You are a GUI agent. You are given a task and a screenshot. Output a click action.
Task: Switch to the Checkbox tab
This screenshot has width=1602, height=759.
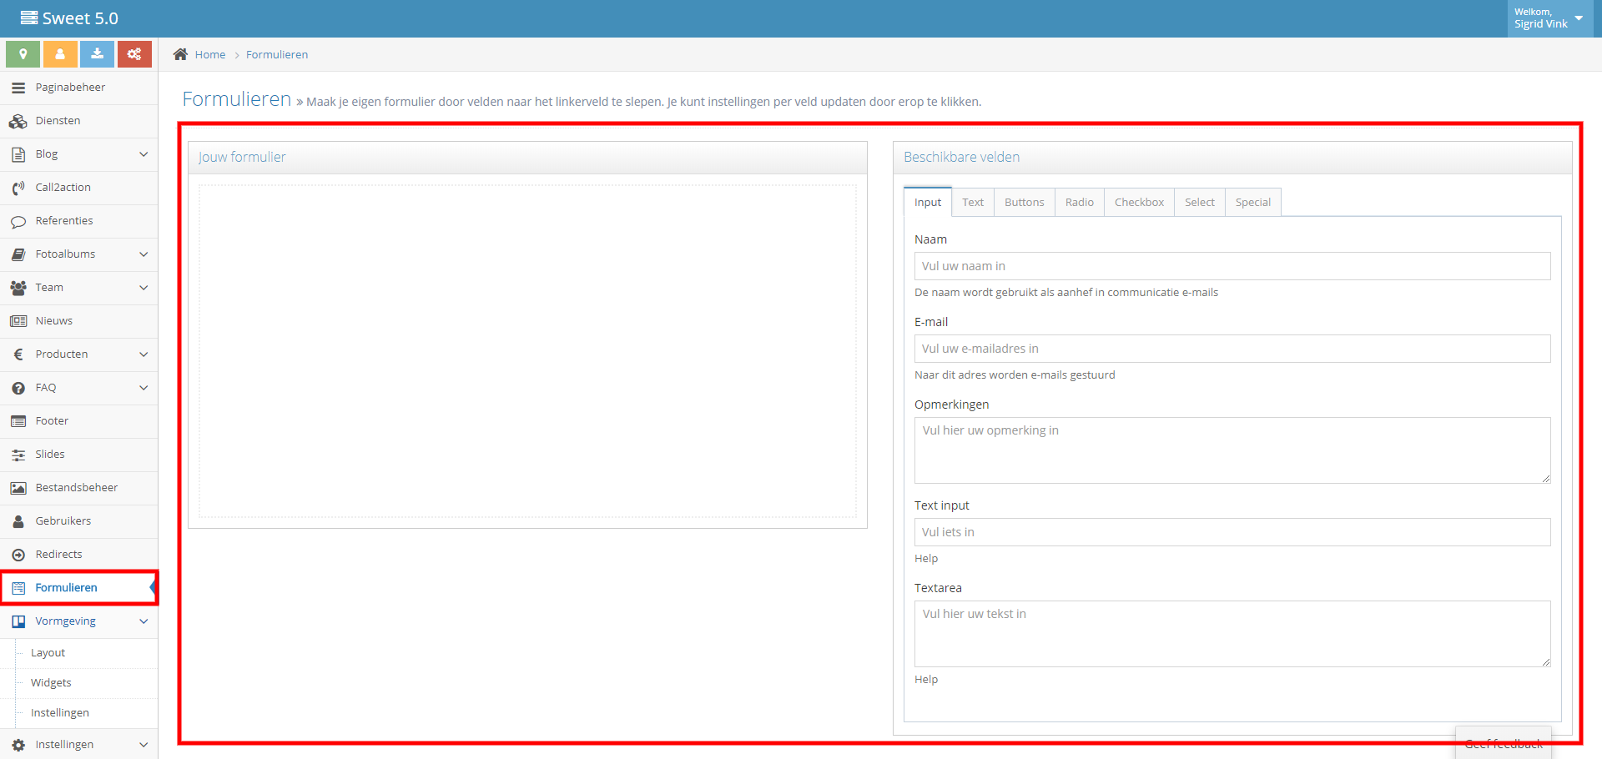pos(1139,202)
